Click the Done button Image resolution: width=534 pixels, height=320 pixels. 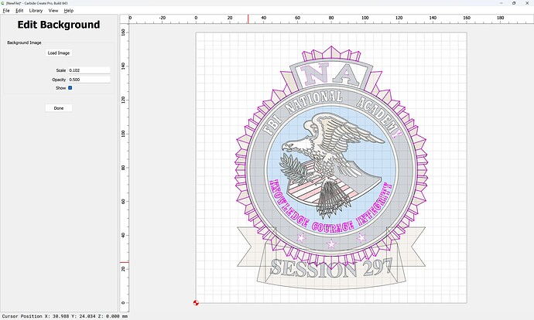pos(59,108)
